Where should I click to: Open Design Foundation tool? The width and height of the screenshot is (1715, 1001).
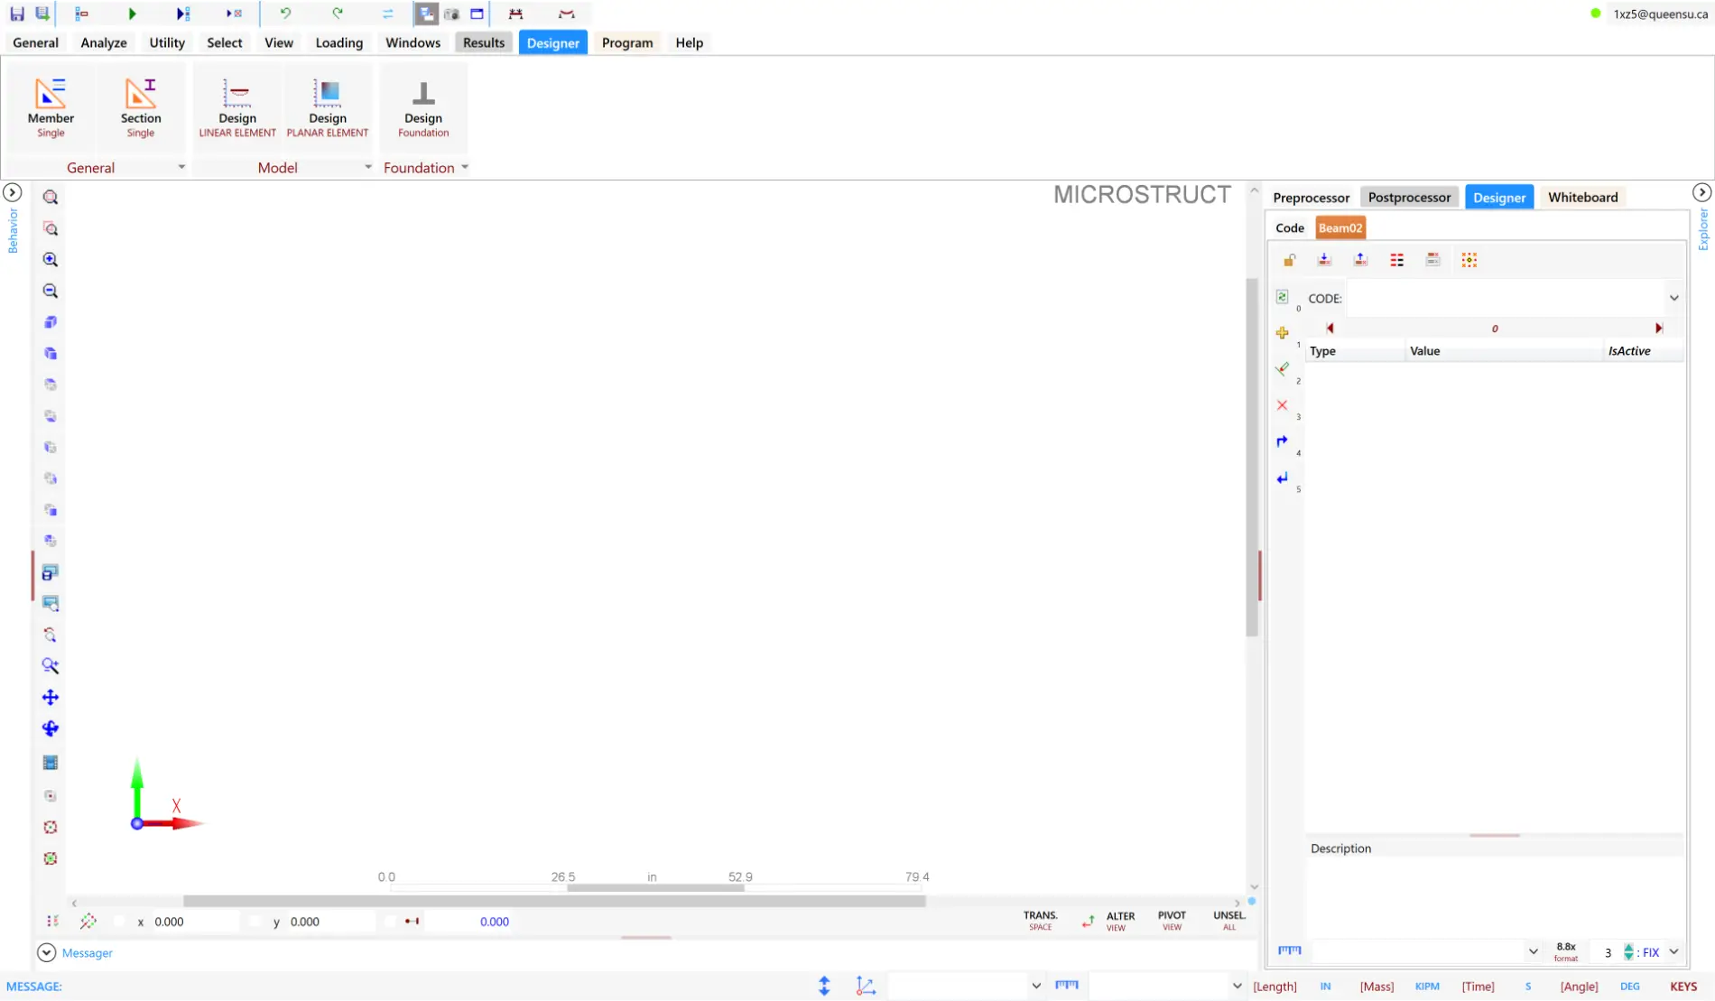click(x=422, y=107)
